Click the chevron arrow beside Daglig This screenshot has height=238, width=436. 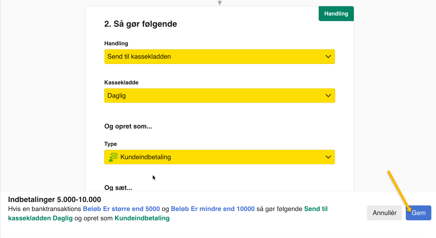point(328,96)
